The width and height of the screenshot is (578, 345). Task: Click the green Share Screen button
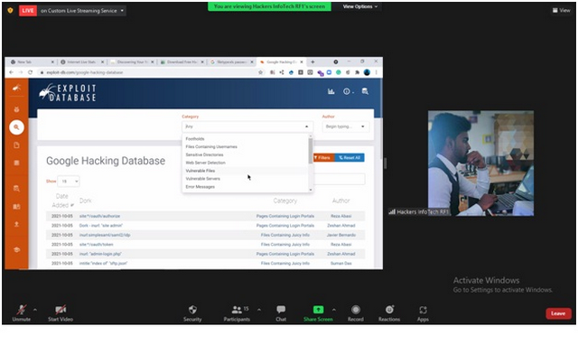[x=318, y=312]
